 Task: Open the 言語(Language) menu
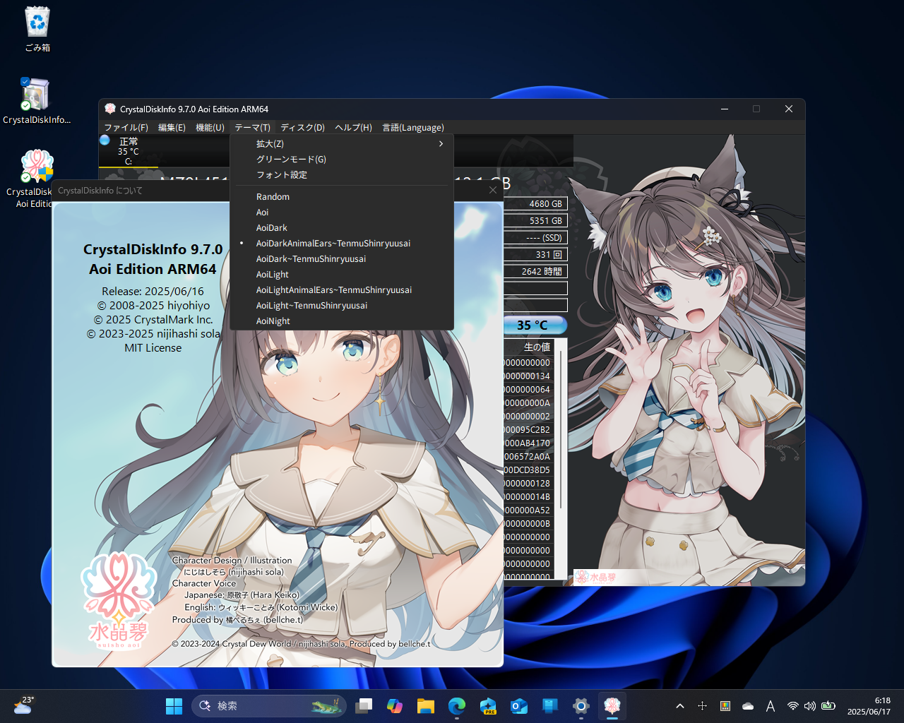(413, 127)
